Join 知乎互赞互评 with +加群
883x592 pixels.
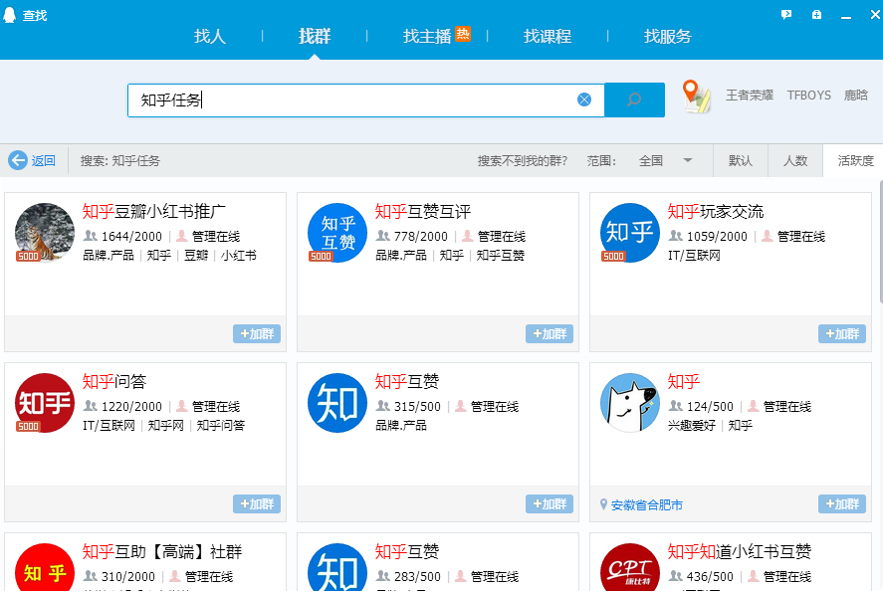(x=550, y=333)
